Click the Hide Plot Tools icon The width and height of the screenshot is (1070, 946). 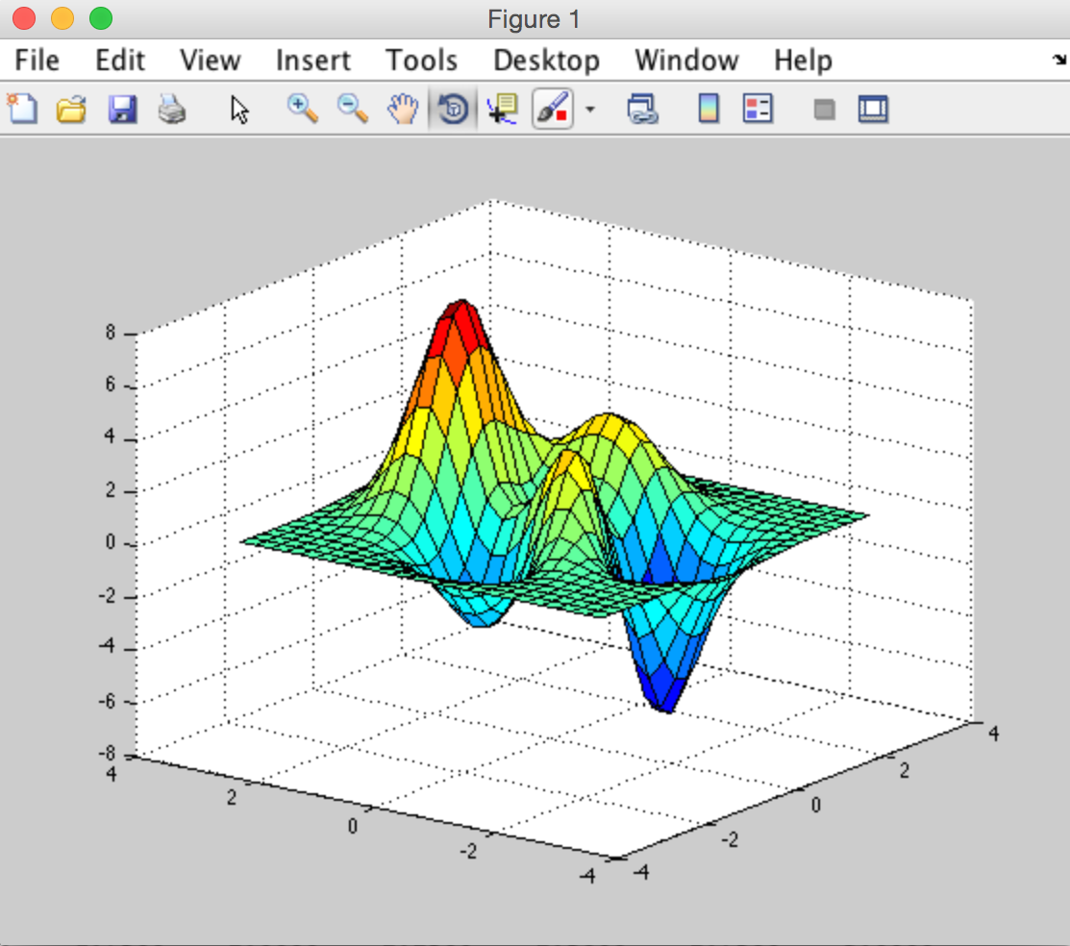[x=824, y=110]
